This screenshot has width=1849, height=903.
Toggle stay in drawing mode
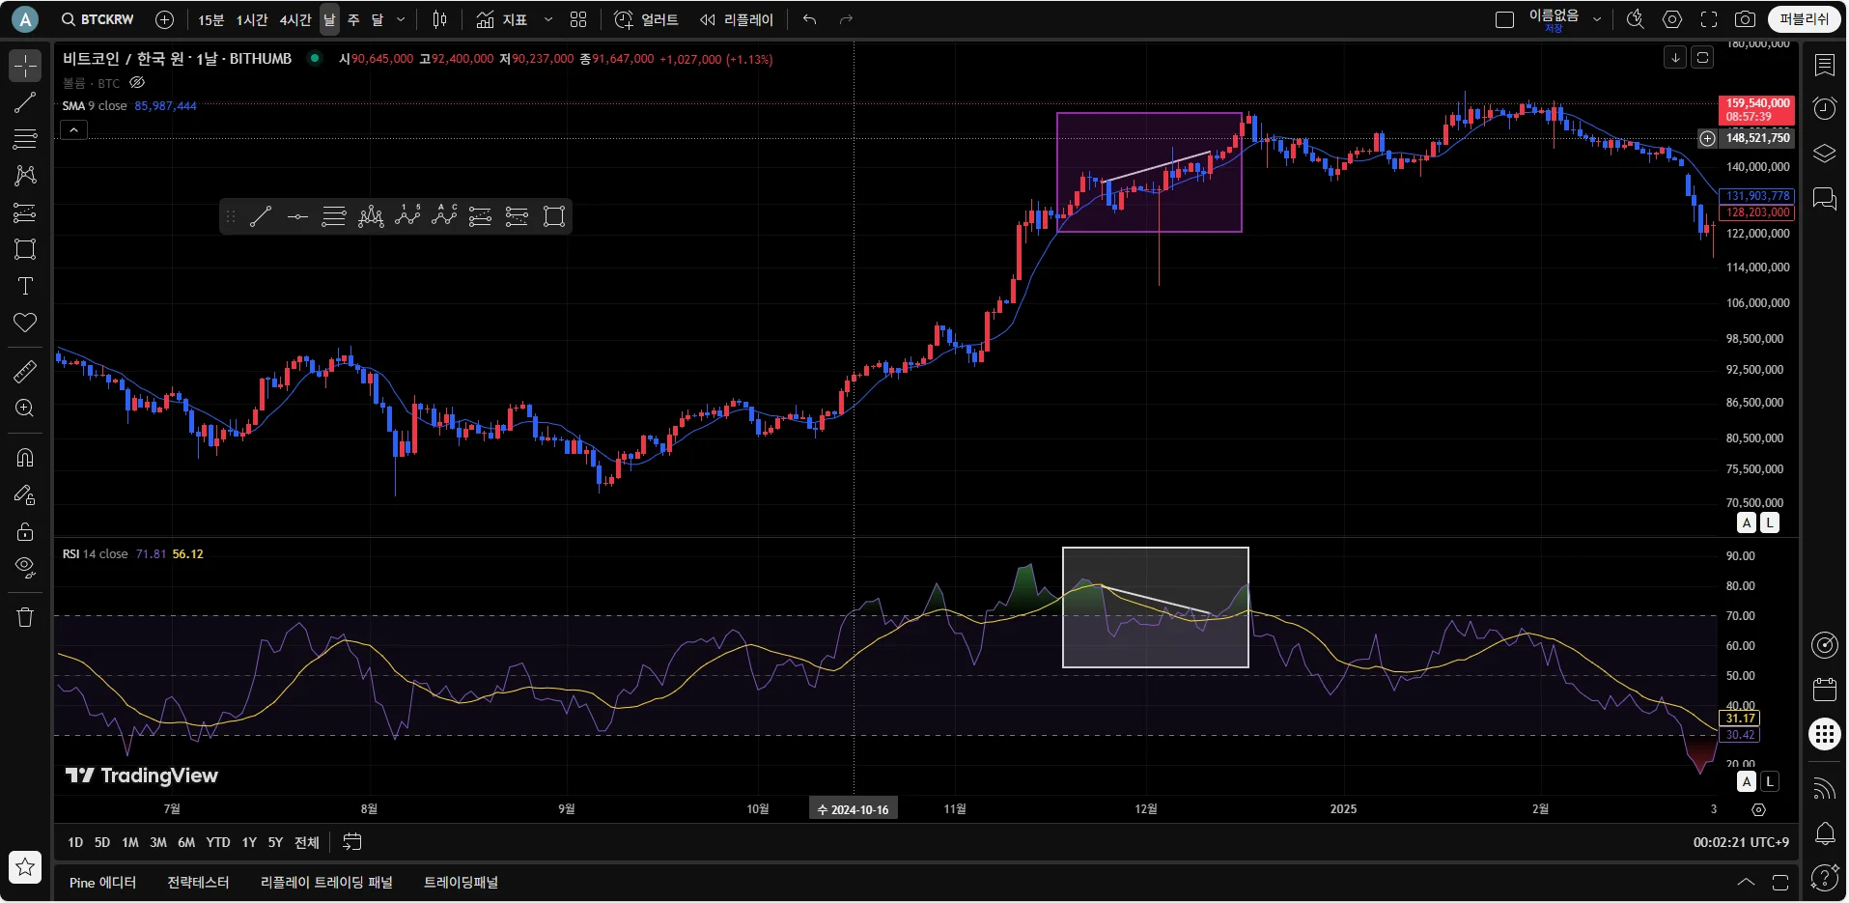[x=25, y=494]
